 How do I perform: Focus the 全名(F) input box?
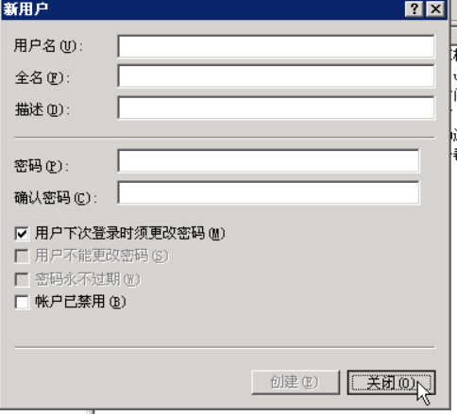click(276, 76)
